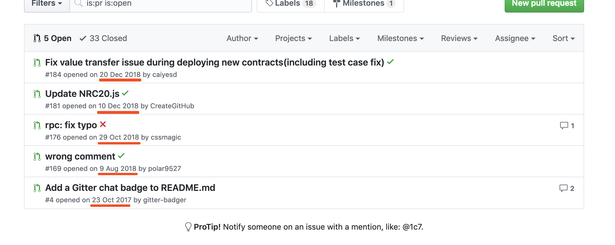Click red X status on rpc: fix typo
Screen dimensions: 615x245
click(x=103, y=124)
